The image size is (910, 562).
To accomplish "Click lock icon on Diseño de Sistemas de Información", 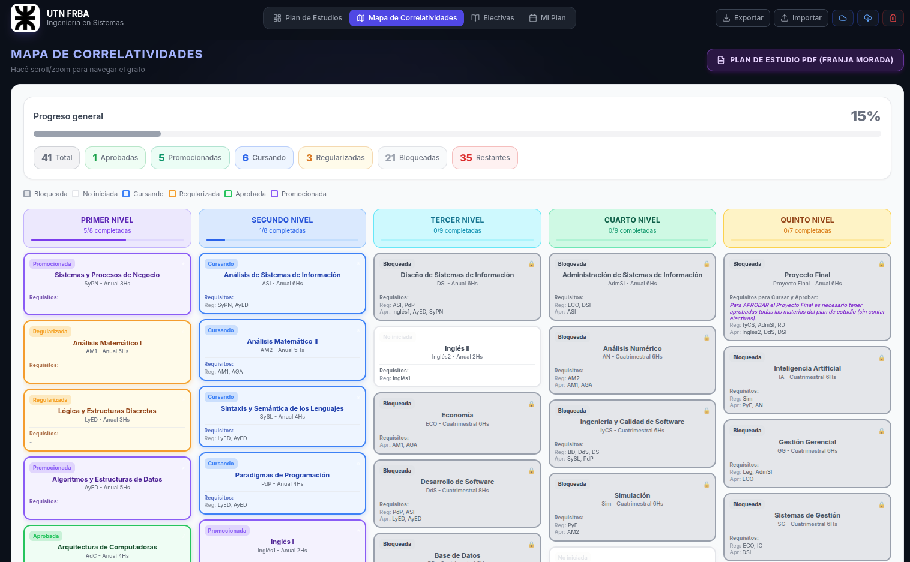I will coord(531,264).
